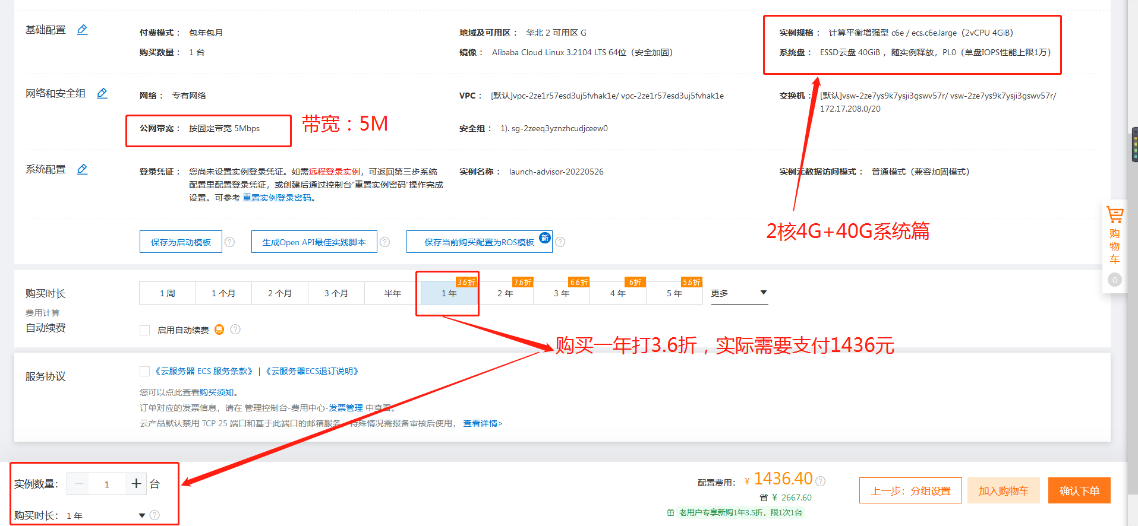Viewport: 1138px width, 526px height.
Task: Click the 普通模式（兼容加固模式） value
Action: pyautogui.click(x=921, y=172)
